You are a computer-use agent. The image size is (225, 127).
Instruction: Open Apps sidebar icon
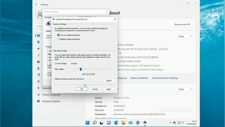(x=38, y=62)
